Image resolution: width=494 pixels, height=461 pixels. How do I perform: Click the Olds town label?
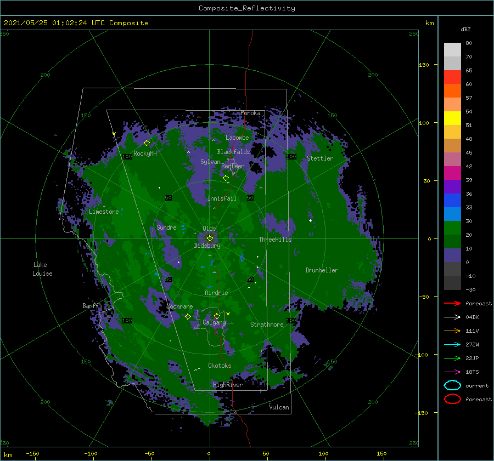[209, 229]
